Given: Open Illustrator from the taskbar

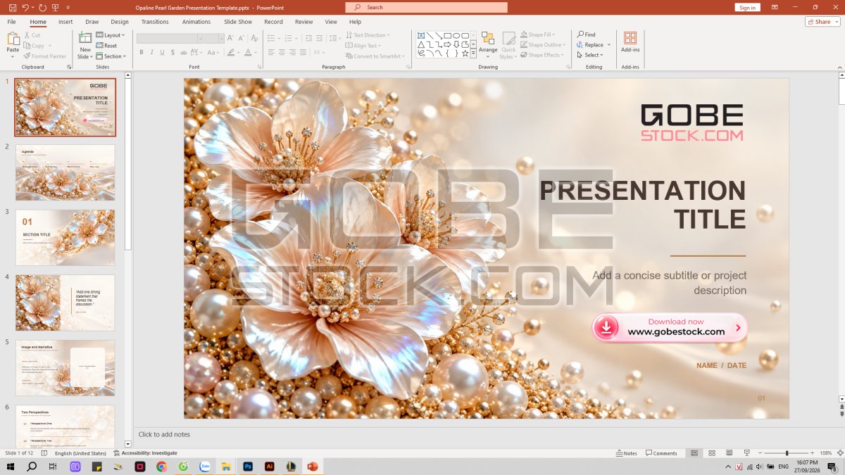Looking at the screenshot, I should 269,467.
